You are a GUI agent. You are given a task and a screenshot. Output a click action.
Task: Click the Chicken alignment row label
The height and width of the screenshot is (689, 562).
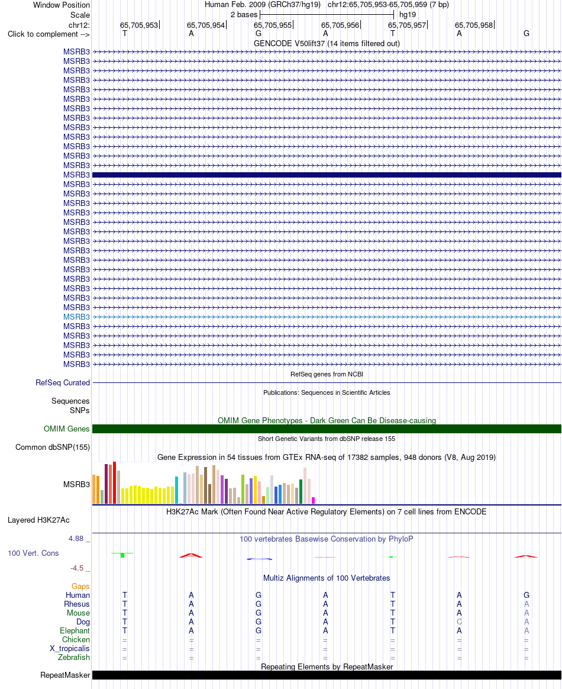[x=76, y=640]
